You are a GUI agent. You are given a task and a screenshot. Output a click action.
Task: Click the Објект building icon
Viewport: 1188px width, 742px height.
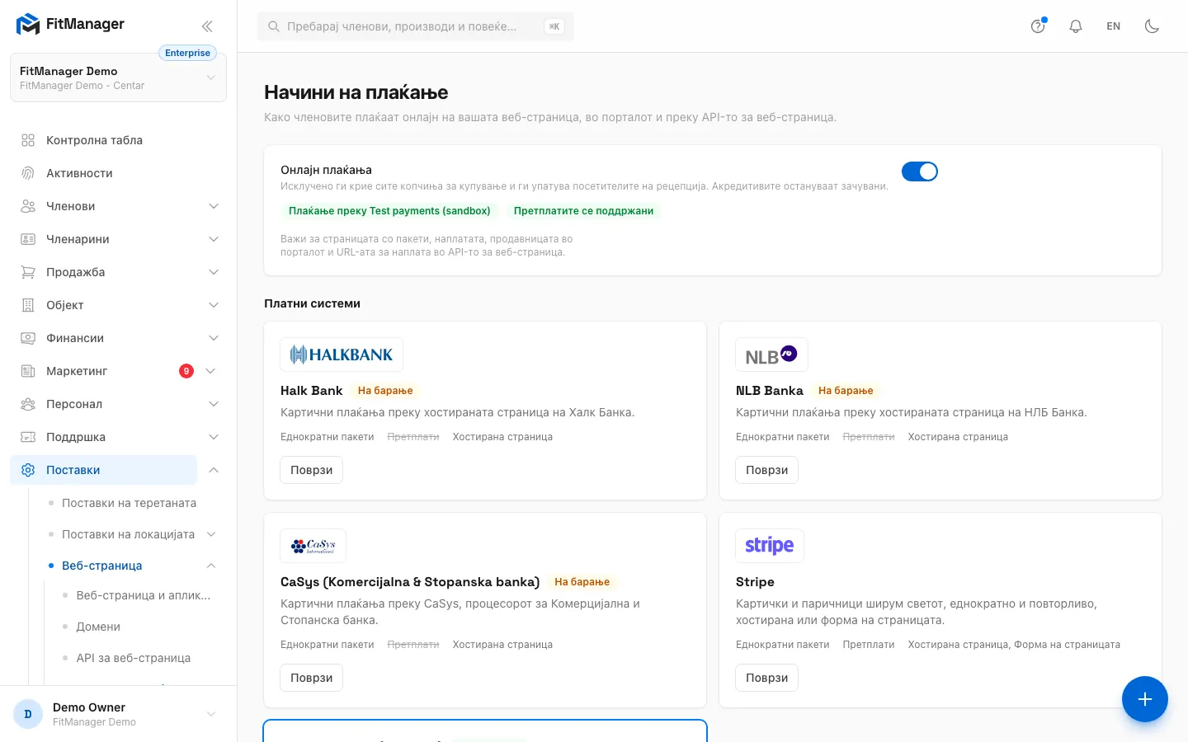click(28, 305)
